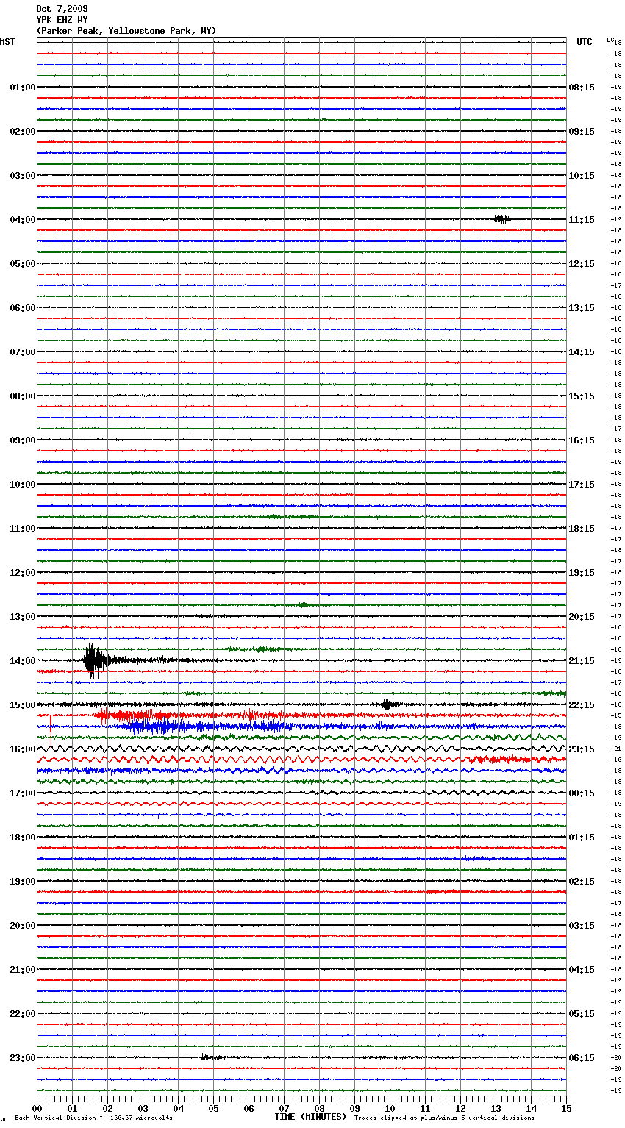Click the "DC" offset column header at top right
625x1128 pixels.
(610, 40)
